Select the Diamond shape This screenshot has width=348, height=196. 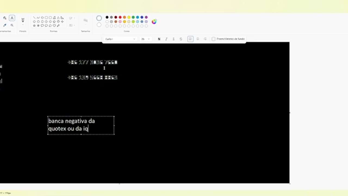(34, 22)
